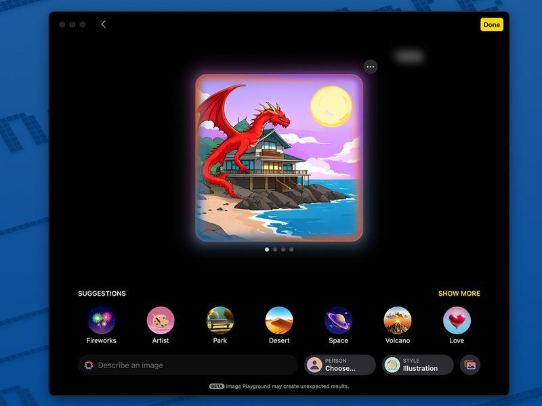542x406 pixels.
Task: Add the Artist palette suggestion icon
Action: (x=161, y=320)
